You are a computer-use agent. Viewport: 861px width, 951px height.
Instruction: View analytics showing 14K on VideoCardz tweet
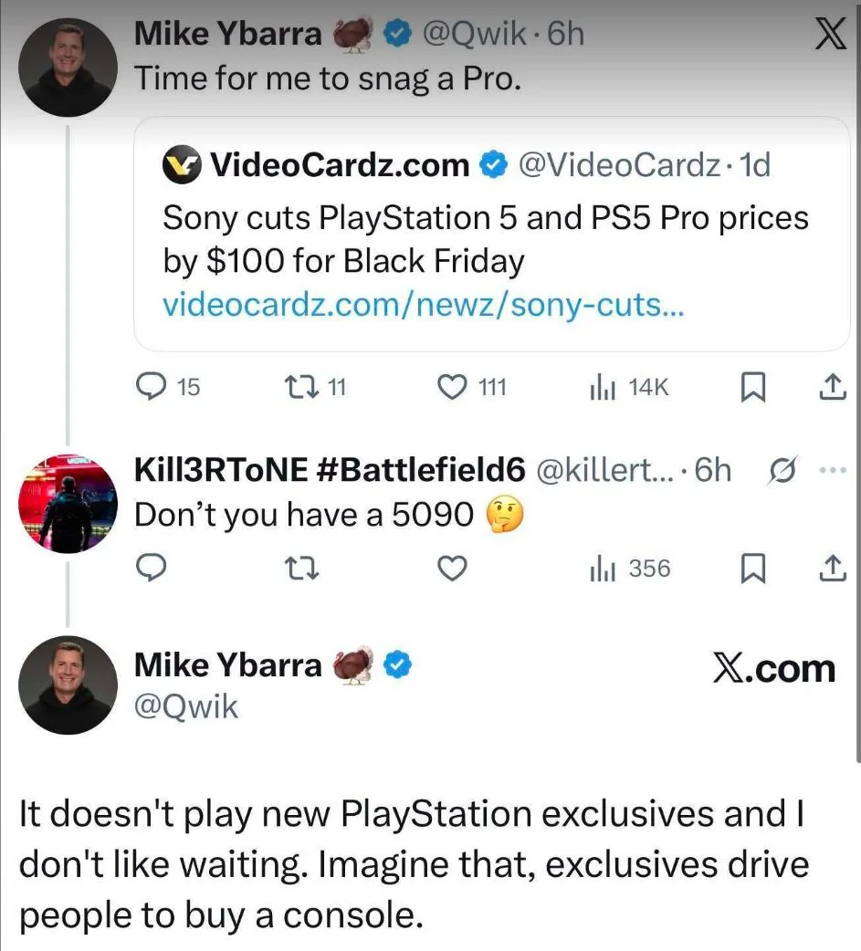604,387
